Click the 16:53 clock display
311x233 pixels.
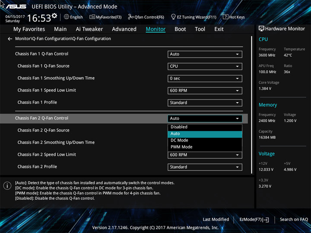pyautogui.click(x=39, y=18)
